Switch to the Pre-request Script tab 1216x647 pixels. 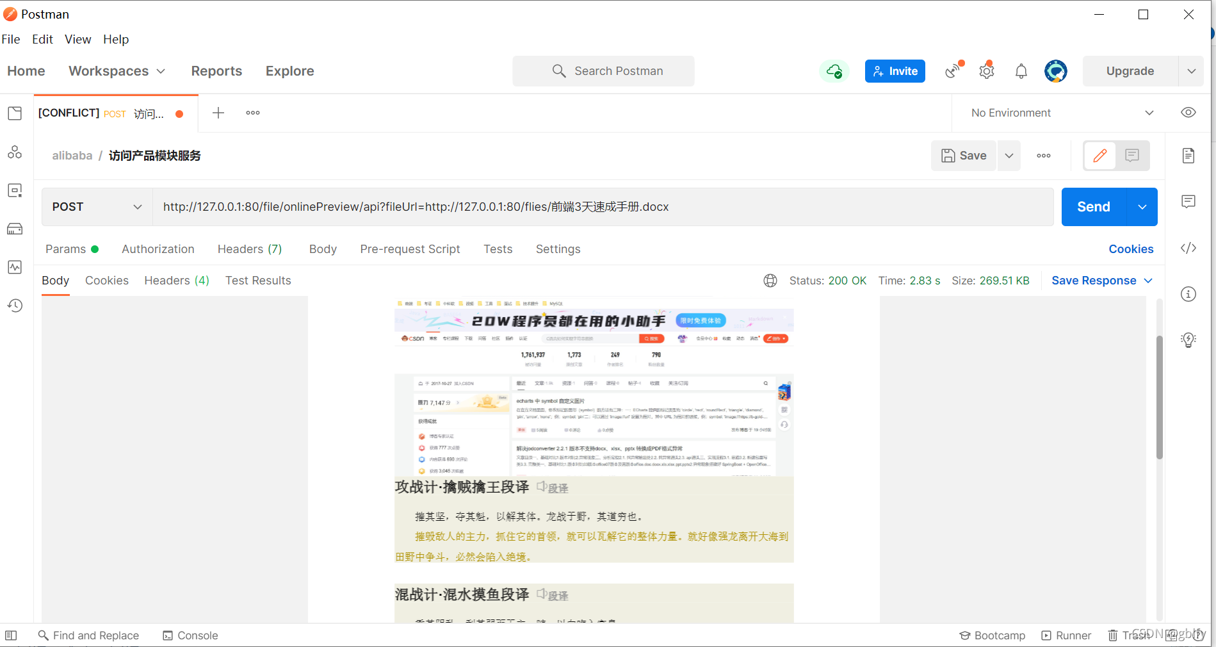tap(410, 249)
